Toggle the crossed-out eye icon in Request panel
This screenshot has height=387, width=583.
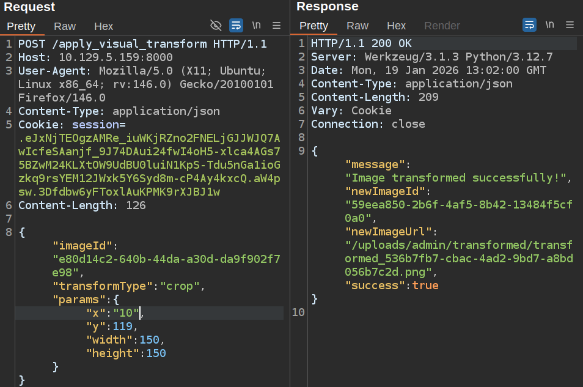(216, 25)
